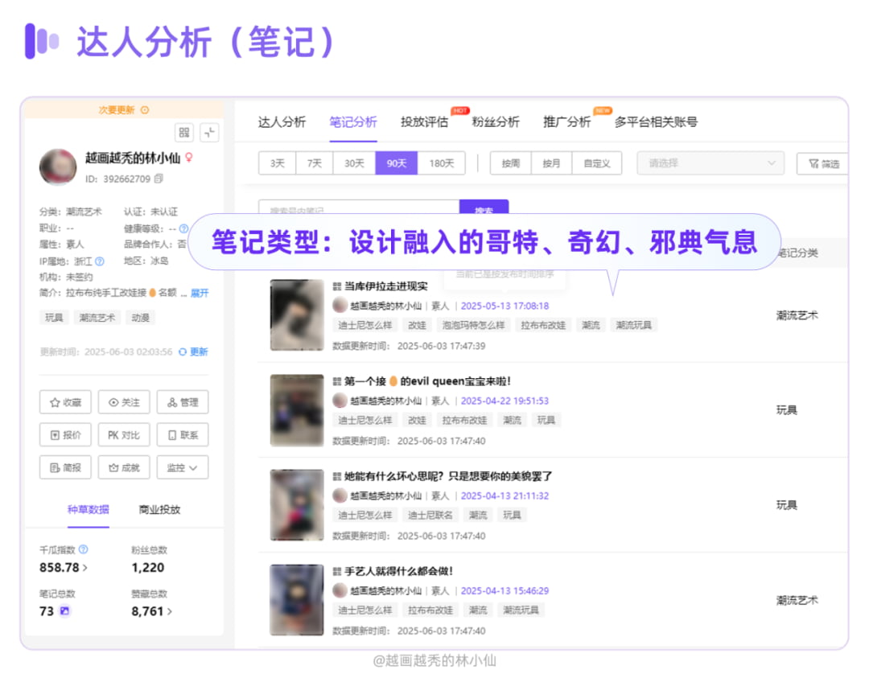Click help icon next to IP属地
Image resolution: width=869 pixels, height=678 pixels.
pos(100,261)
